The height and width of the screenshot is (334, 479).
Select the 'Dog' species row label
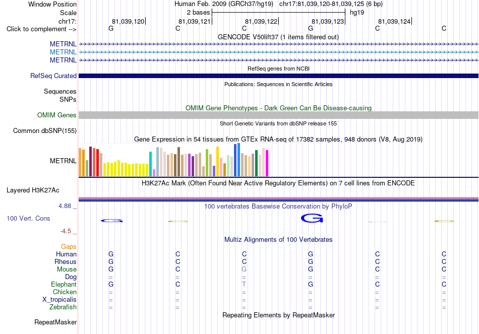(x=71, y=277)
